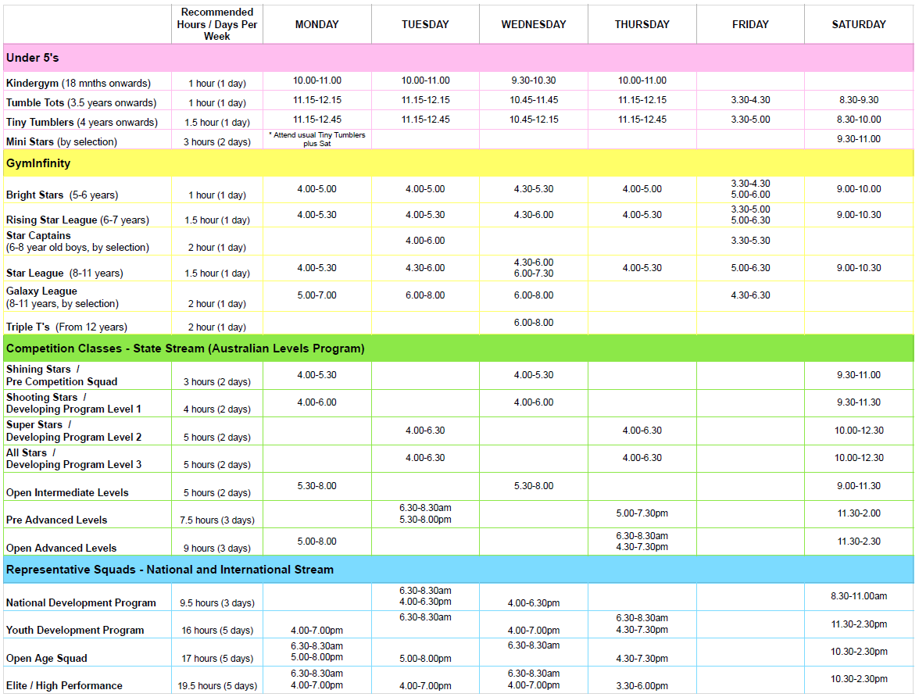The image size is (919, 697).
Task: Select Galaxy League Friday 4.30-6.30 cell
Action: (x=750, y=295)
